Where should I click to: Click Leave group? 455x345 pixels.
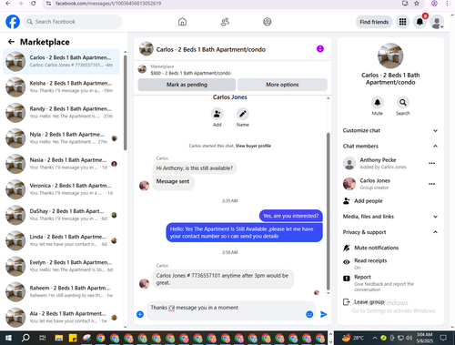[364, 302]
